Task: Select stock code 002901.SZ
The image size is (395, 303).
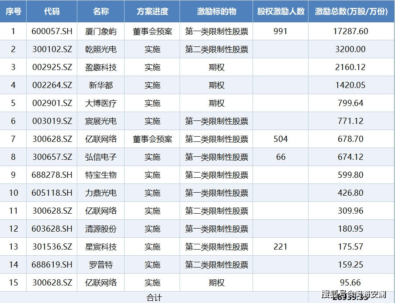Action: (52, 103)
